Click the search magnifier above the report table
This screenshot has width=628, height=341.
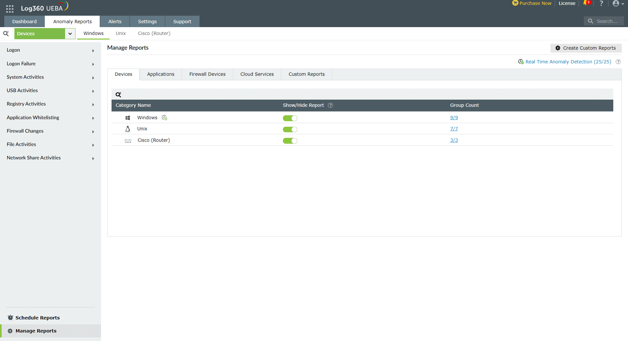point(118,94)
